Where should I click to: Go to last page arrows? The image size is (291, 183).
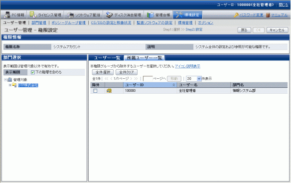[x=136, y=79]
